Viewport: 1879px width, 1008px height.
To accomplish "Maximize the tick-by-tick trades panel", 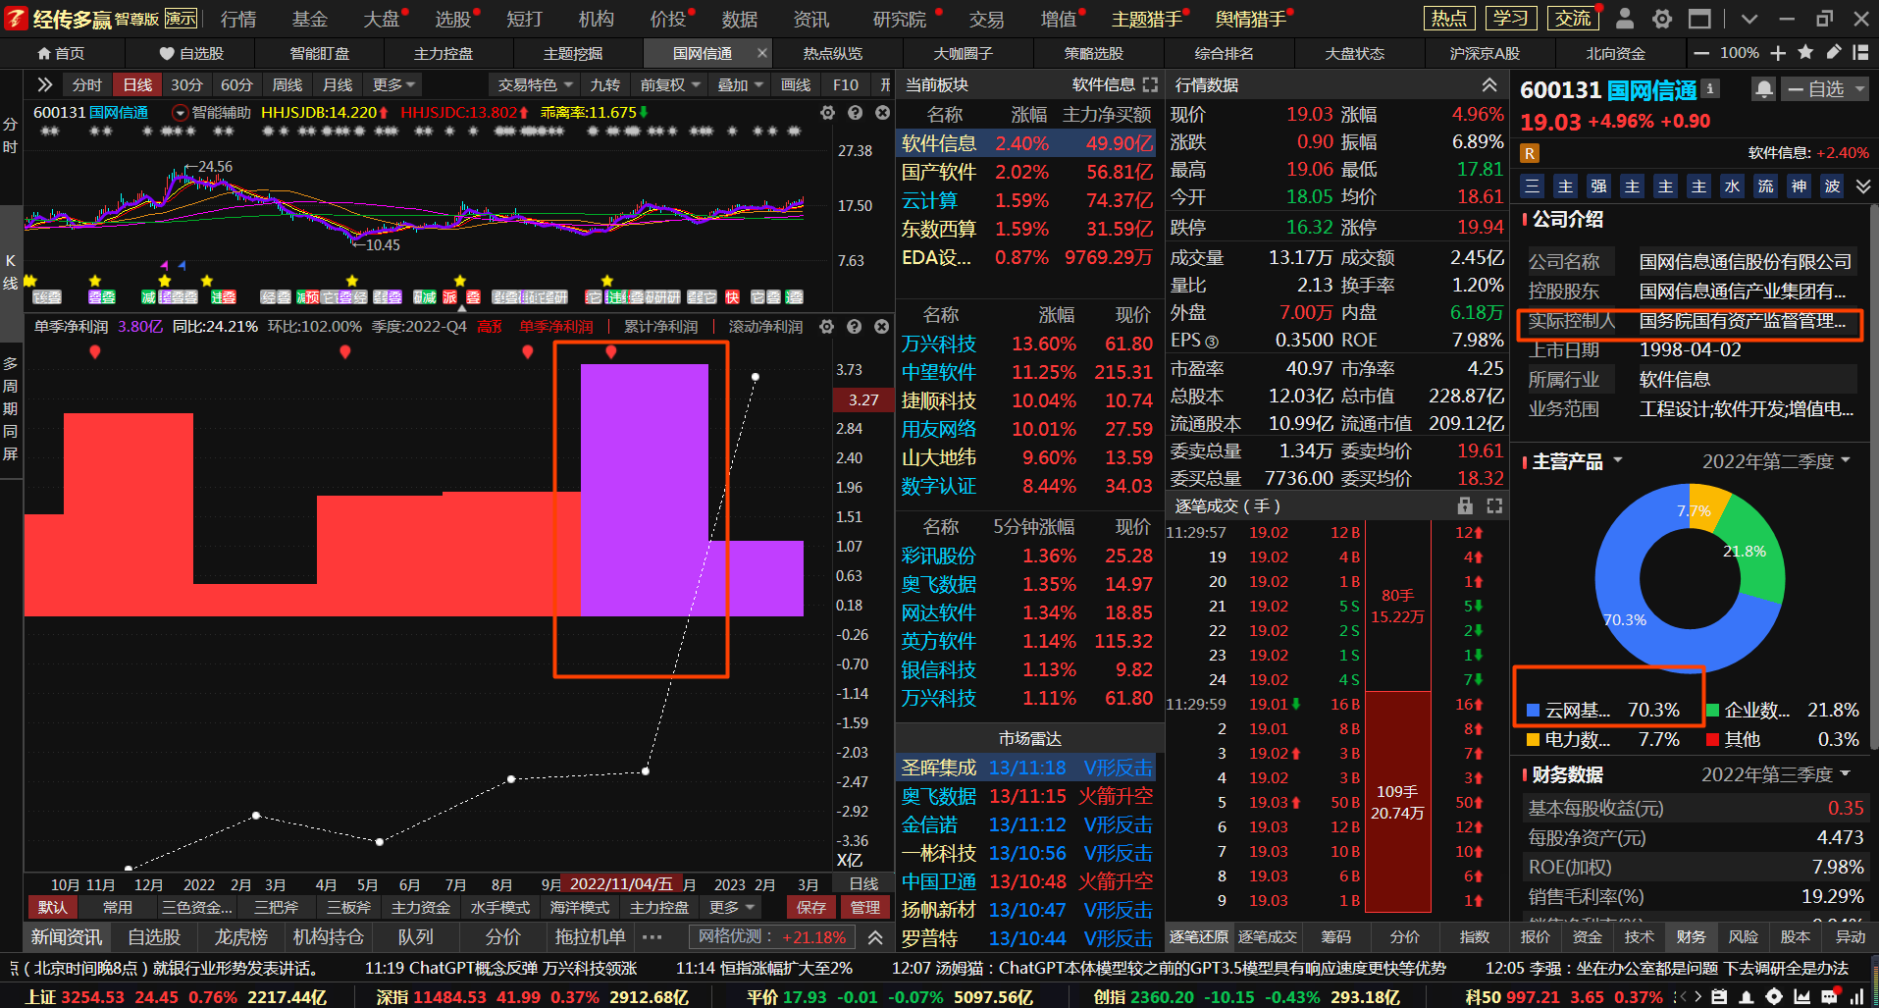I will pos(1494,505).
